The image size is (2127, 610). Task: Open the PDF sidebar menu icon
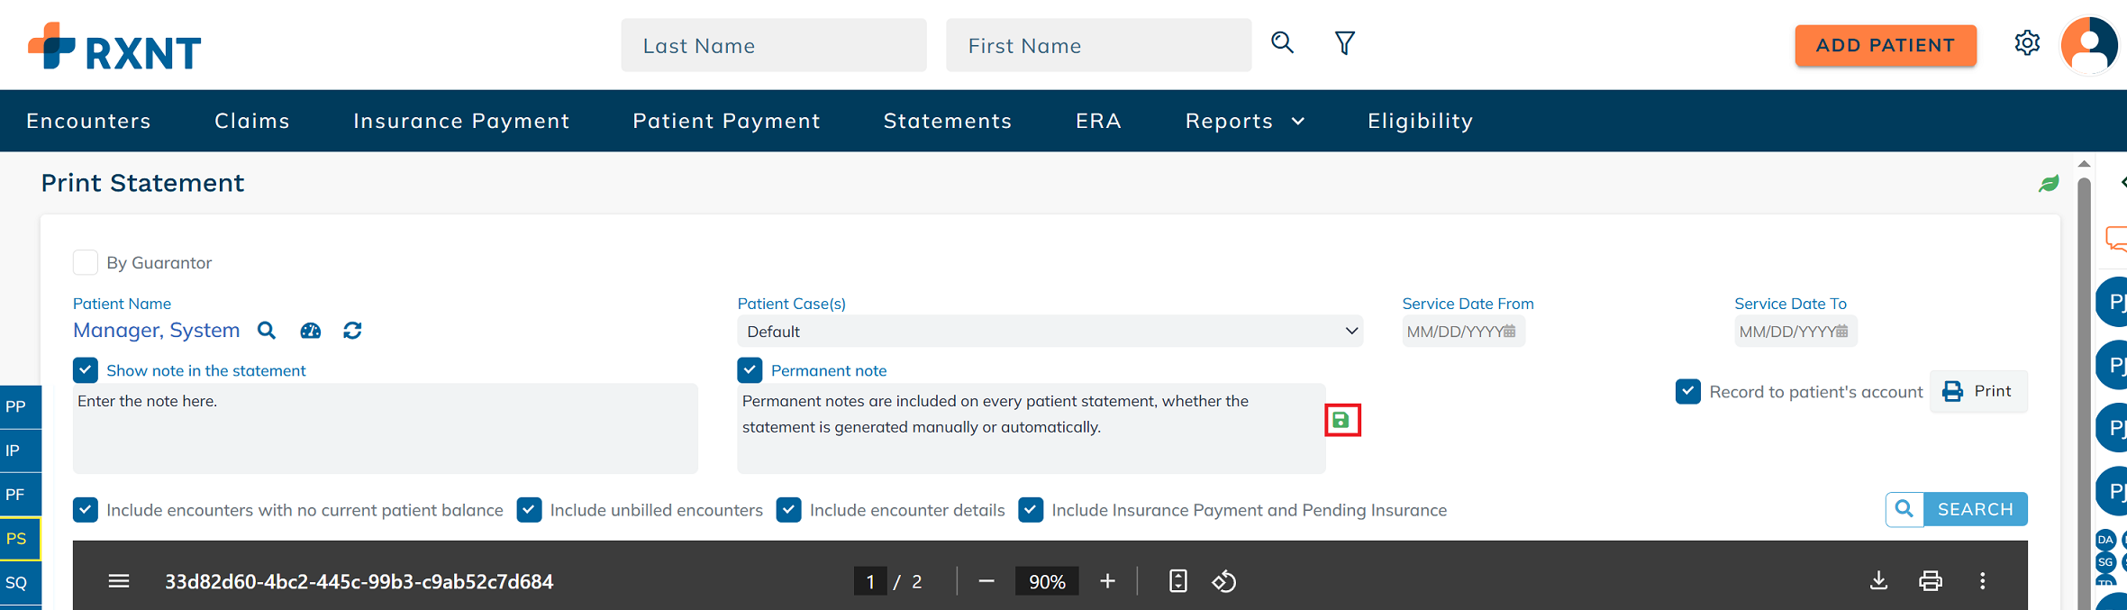tap(119, 581)
